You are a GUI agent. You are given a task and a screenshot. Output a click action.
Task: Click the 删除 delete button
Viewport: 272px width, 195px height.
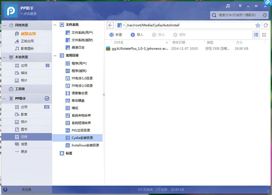point(179,35)
